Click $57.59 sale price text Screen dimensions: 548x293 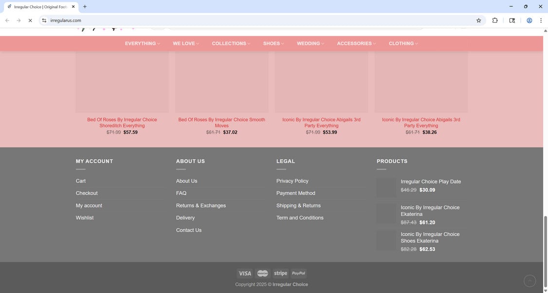coord(131,132)
